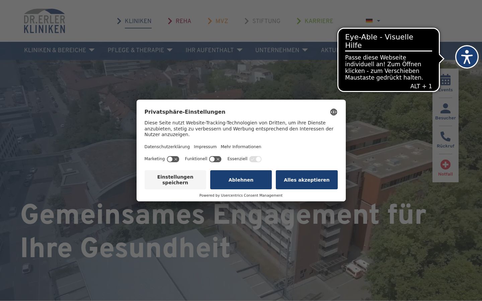This screenshot has height=301, width=482.
Task: Toggle the Marketing consent switch
Action: 173,159
